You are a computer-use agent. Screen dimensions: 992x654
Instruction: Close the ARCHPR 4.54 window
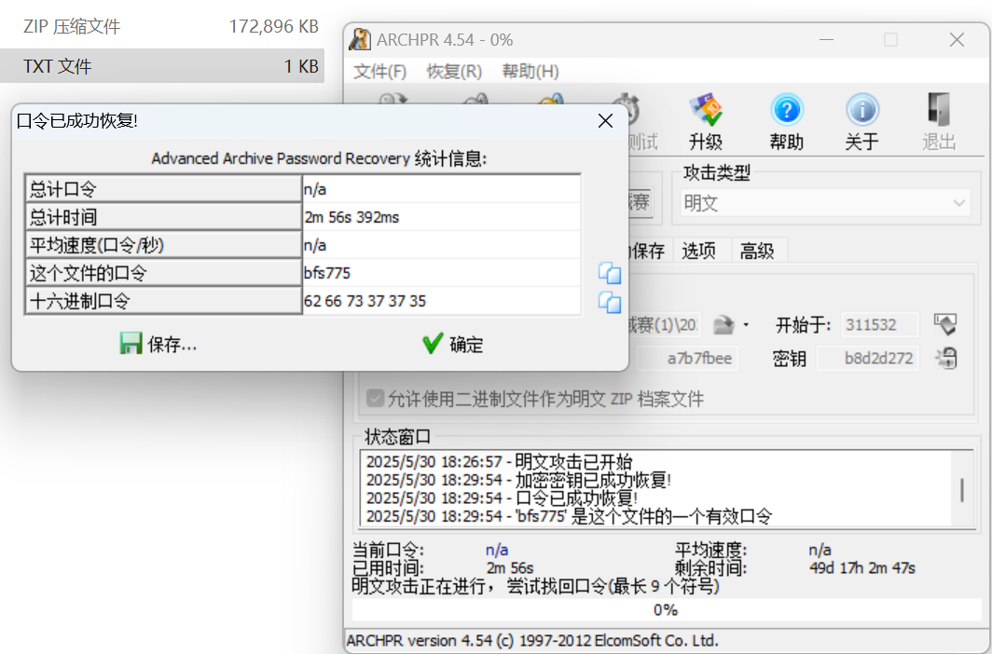click(x=957, y=40)
